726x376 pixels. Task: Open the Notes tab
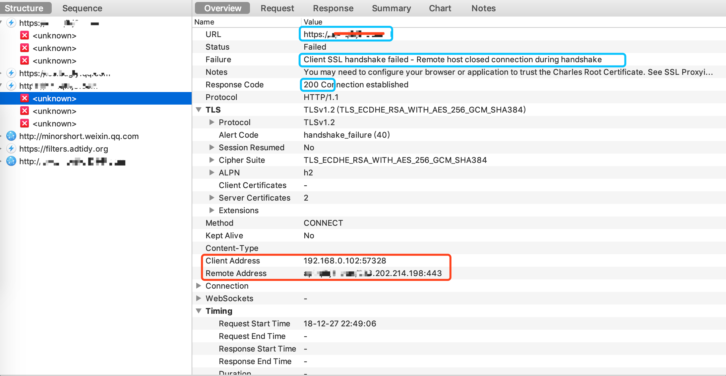(483, 8)
